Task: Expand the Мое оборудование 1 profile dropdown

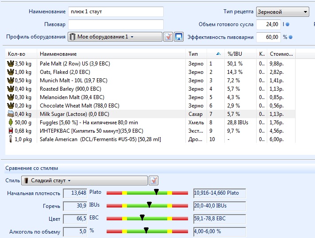Action: tap(115, 37)
